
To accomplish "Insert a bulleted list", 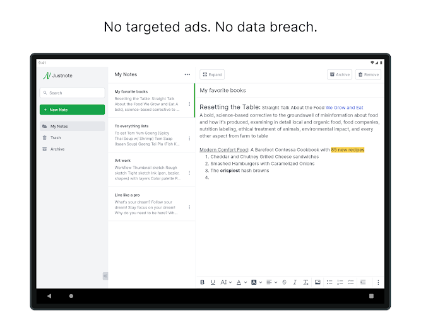I will [329, 282].
